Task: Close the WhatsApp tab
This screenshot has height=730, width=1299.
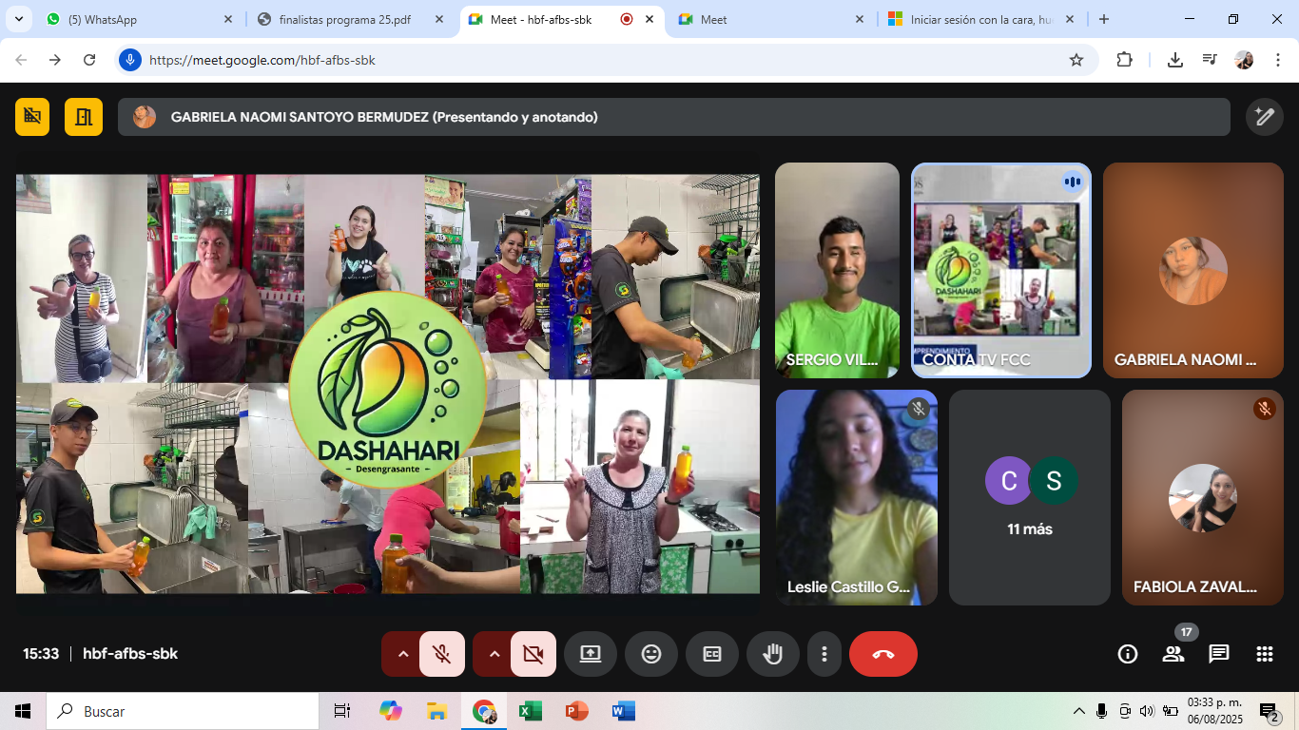Action: (228, 19)
